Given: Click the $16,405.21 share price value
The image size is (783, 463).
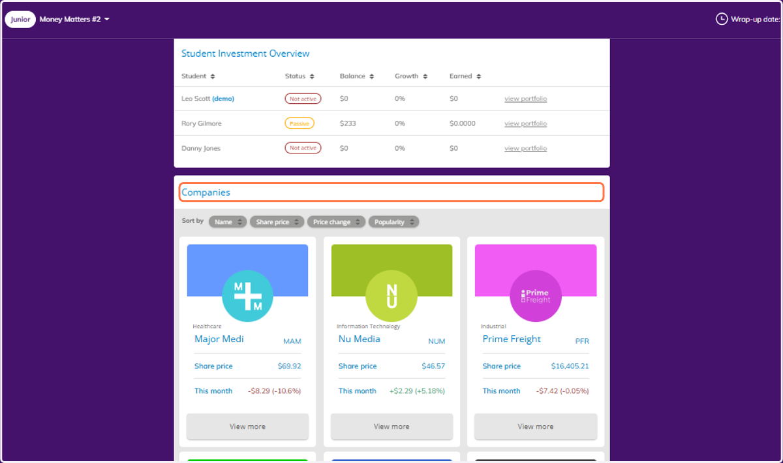Looking at the screenshot, I should point(570,366).
